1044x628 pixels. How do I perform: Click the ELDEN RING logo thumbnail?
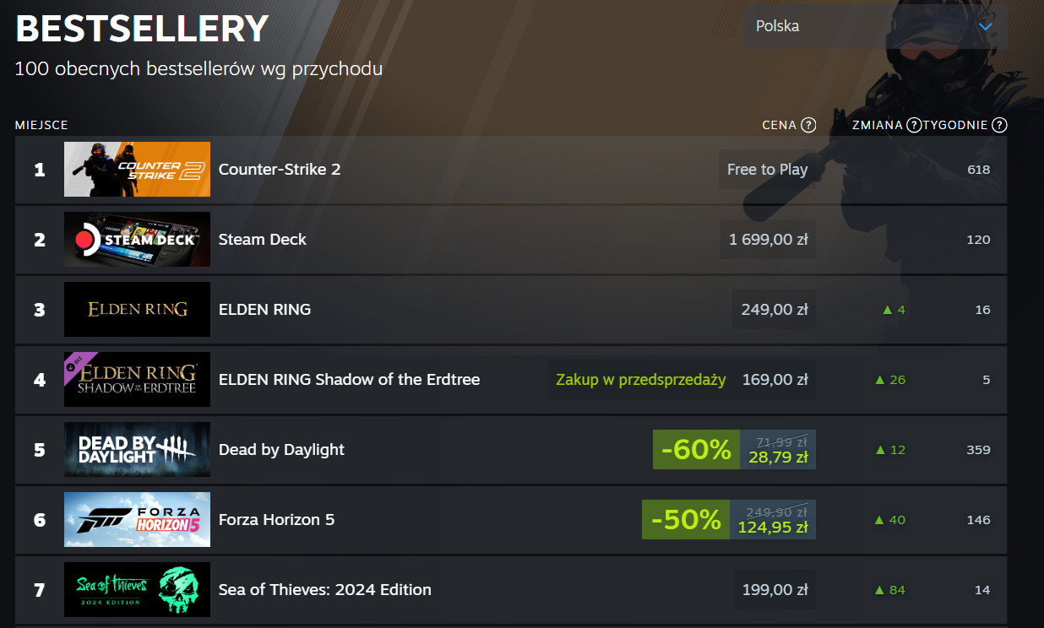137,309
